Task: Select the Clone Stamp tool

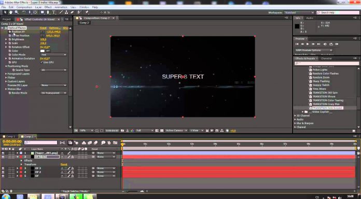Action: (66, 12)
